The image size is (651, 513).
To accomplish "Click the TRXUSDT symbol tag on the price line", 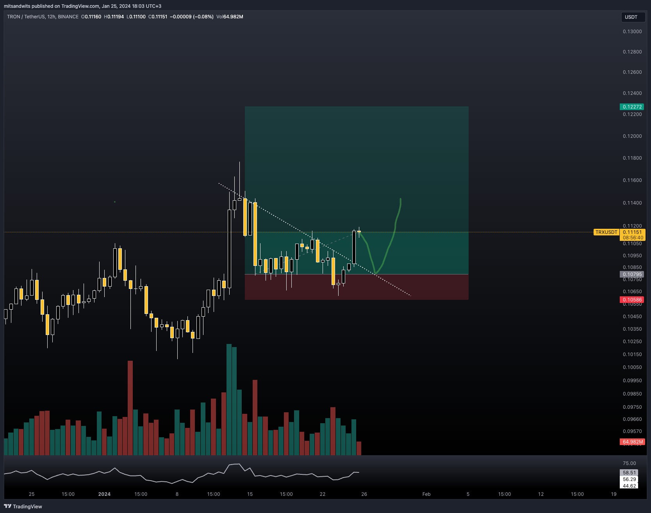I will [x=606, y=232].
